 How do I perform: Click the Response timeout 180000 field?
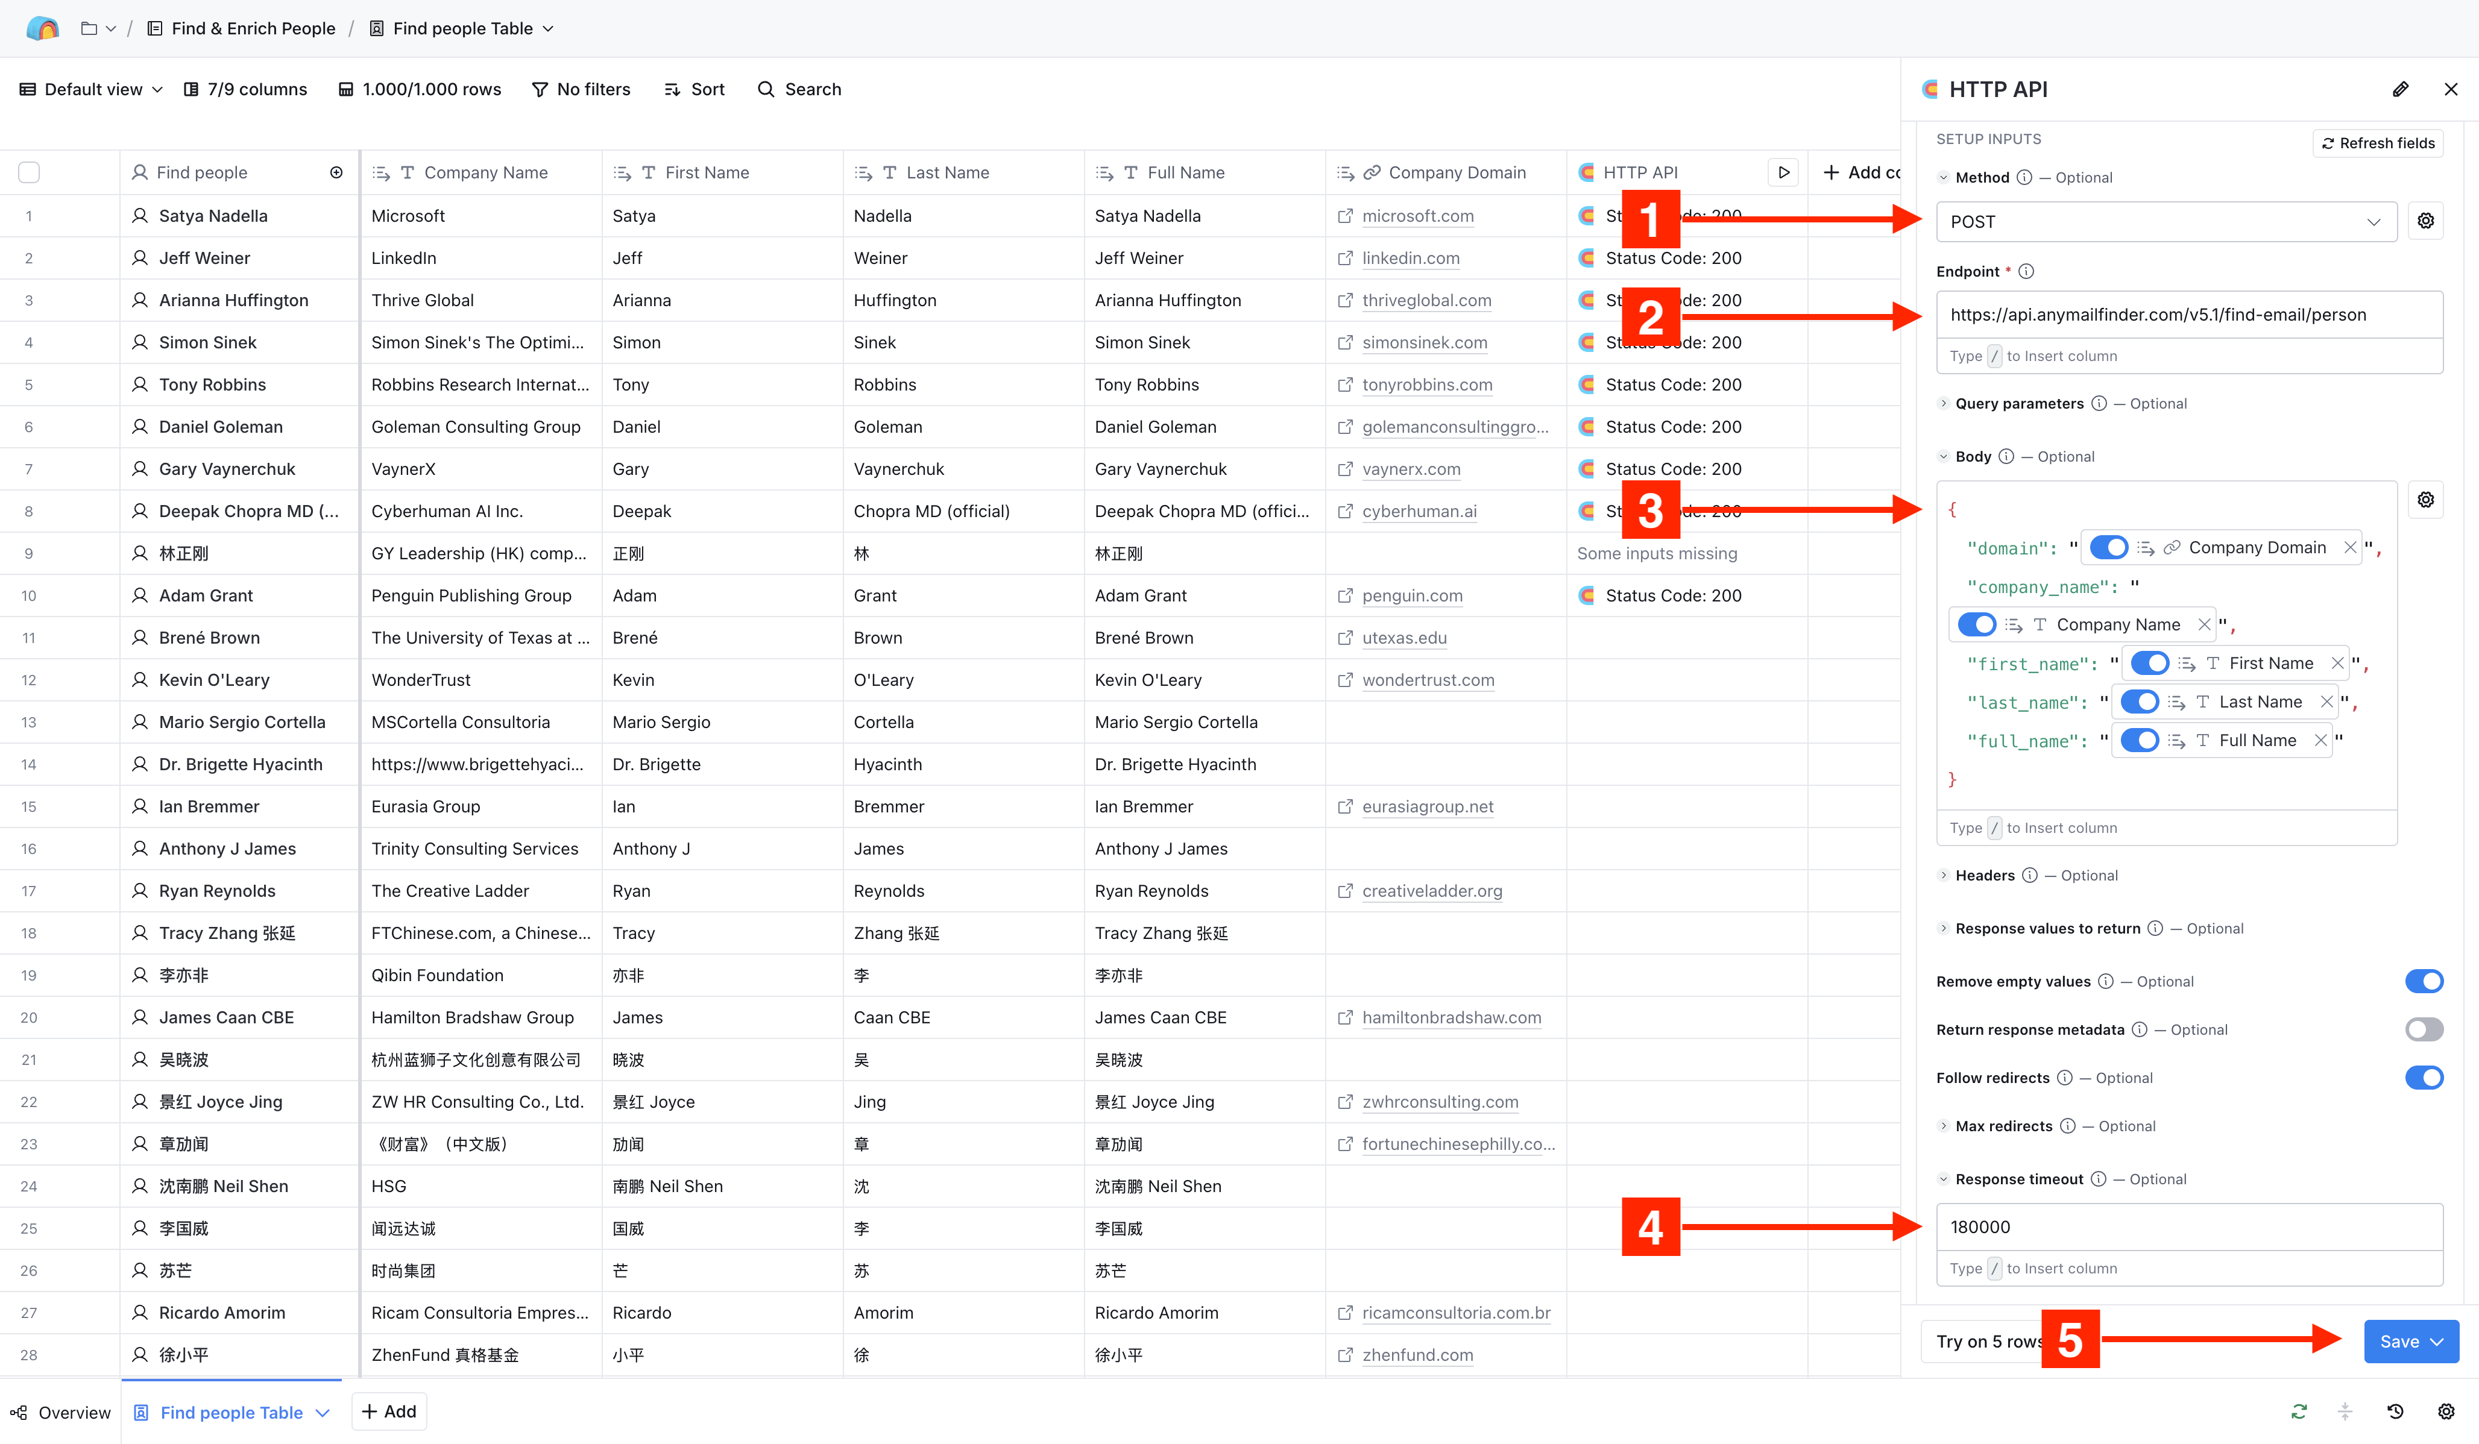point(2189,1226)
